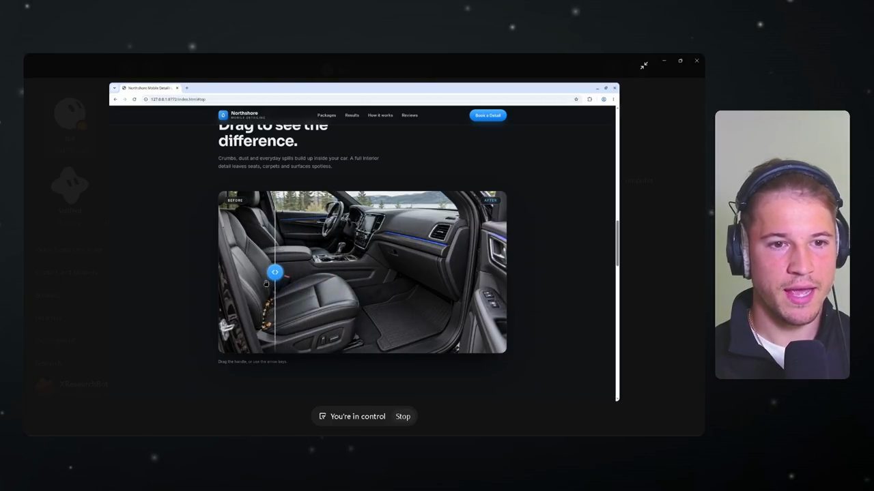
Task: Click the Northshore brand name text
Action: (x=244, y=113)
